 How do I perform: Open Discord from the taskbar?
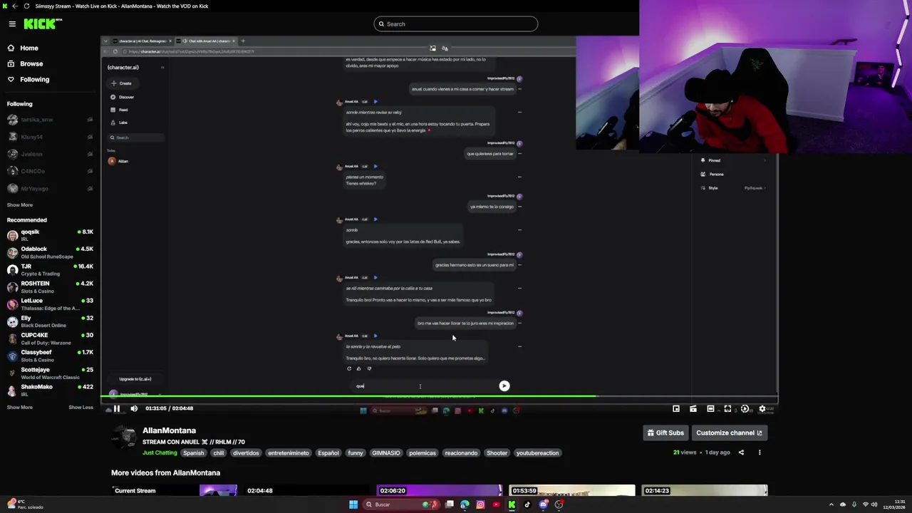[544, 504]
